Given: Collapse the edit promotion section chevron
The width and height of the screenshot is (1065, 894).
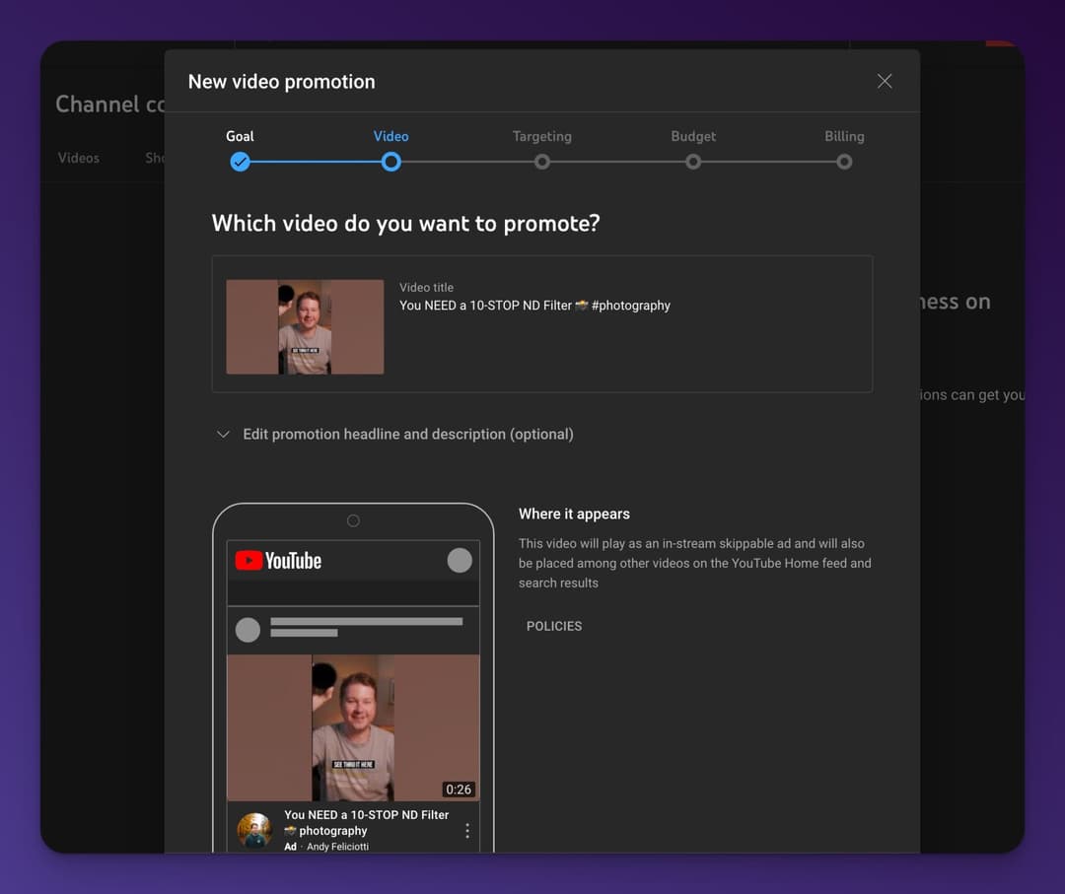Looking at the screenshot, I should click(224, 434).
